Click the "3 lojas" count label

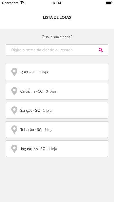pyautogui.click(x=51, y=91)
